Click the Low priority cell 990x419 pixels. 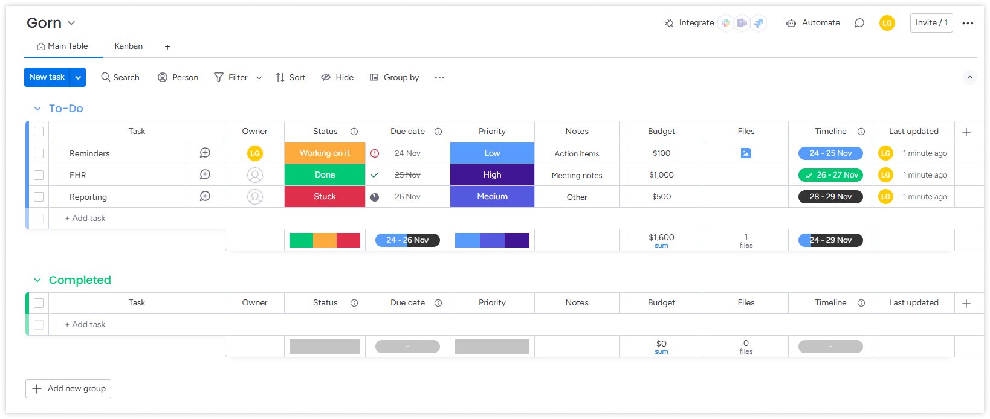tap(492, 153)
